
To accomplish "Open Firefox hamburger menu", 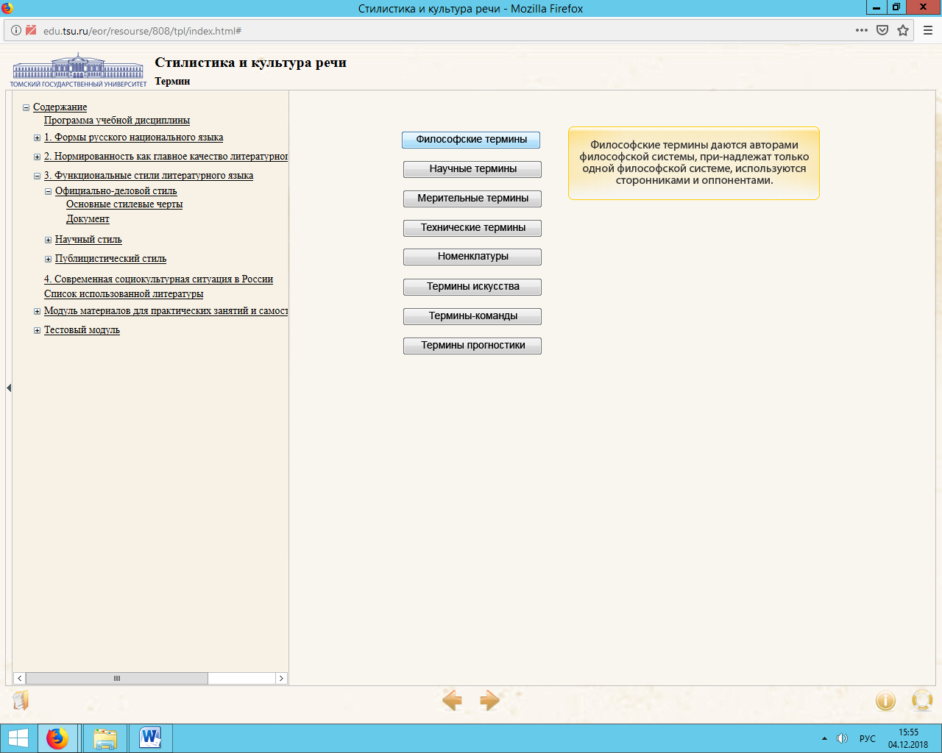I will [x=928, y=30].
